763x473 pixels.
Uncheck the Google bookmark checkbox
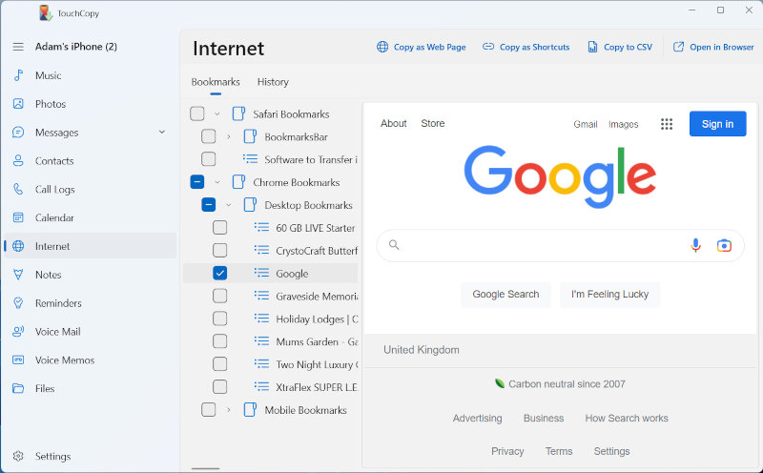coord(219,273)
